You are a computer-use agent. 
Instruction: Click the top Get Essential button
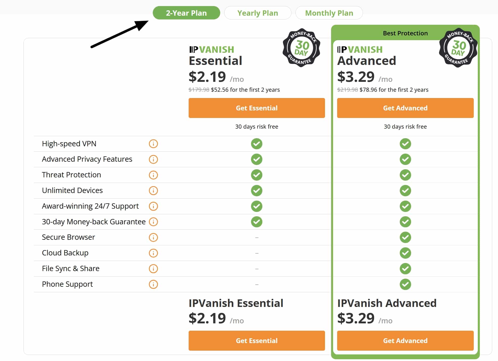tap(257, 108)
